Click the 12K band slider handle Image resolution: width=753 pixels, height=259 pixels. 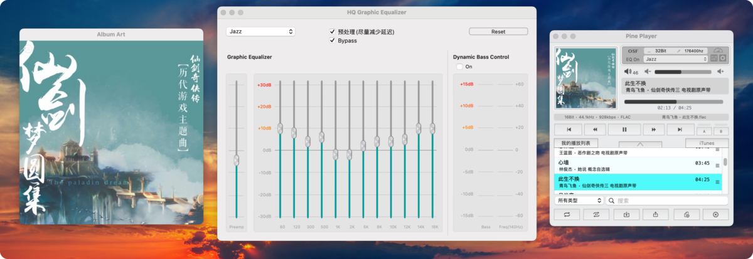[x=405, y=139]
